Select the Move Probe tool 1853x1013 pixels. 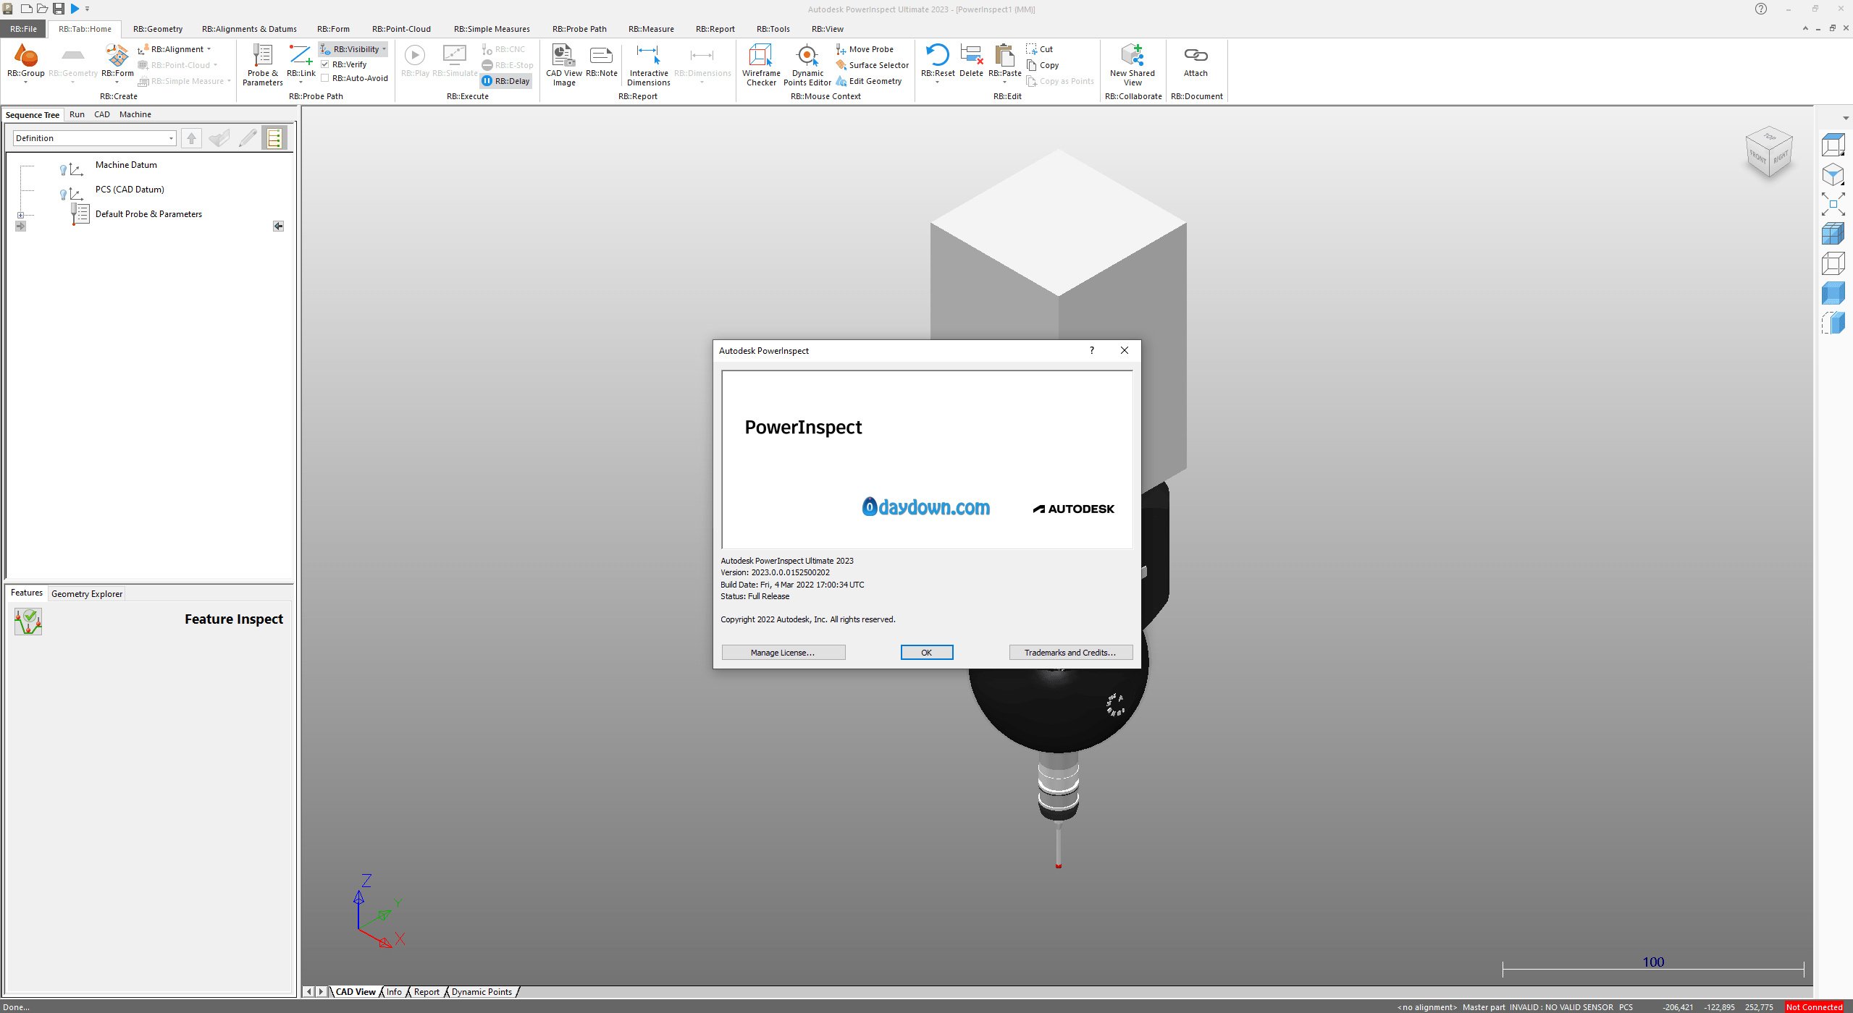[x=865, y=49]
